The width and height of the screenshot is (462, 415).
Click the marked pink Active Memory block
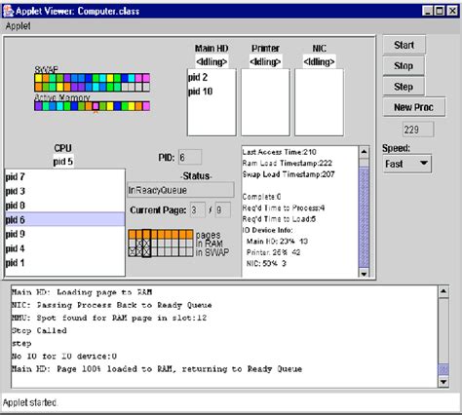[x=96, y=106]
